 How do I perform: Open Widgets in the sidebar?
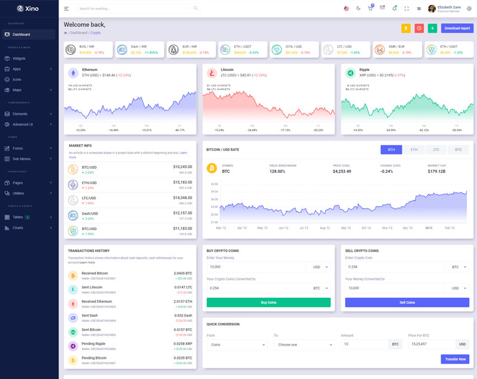[19, 58]
